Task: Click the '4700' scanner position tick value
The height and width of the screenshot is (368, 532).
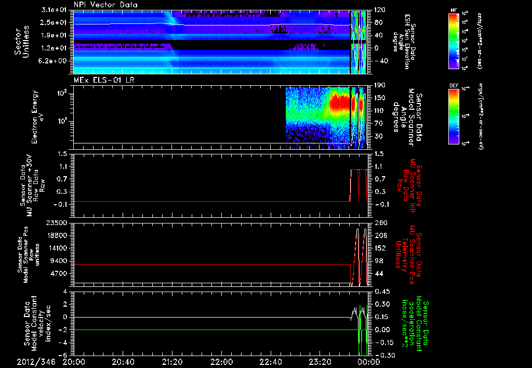Action: pos(59,273)
